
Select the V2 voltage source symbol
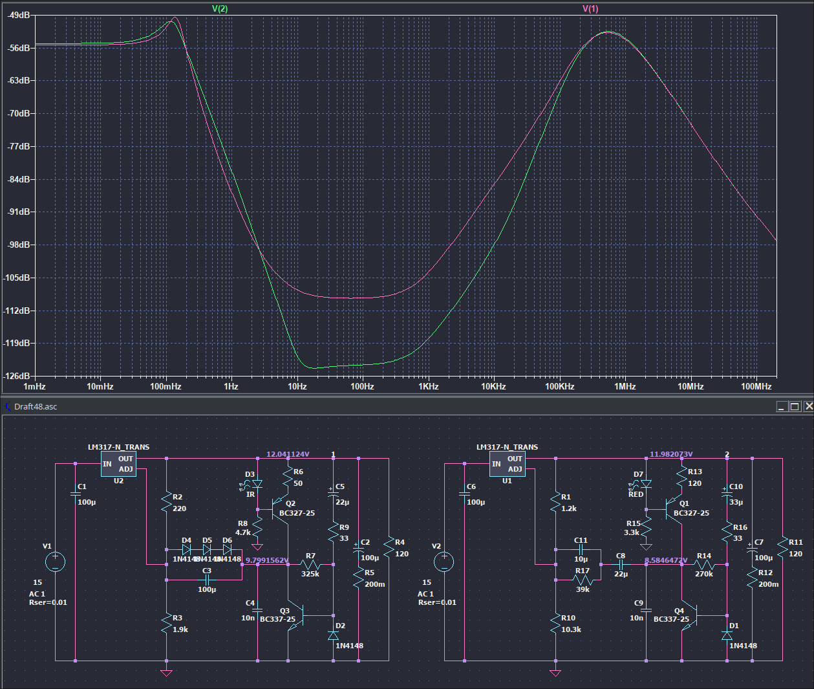tap(444, 562)
